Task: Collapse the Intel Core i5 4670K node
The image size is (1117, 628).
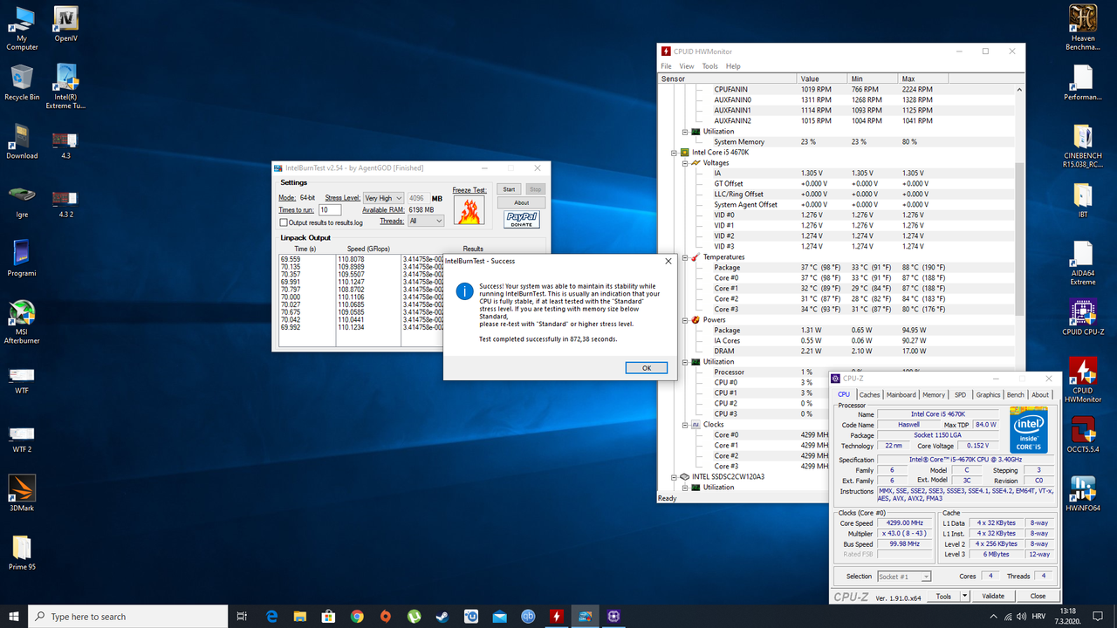Action: click(x=674, y=153)
